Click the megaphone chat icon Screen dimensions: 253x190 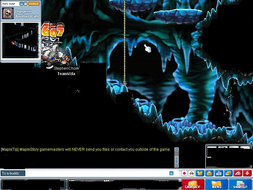[192, 173]
